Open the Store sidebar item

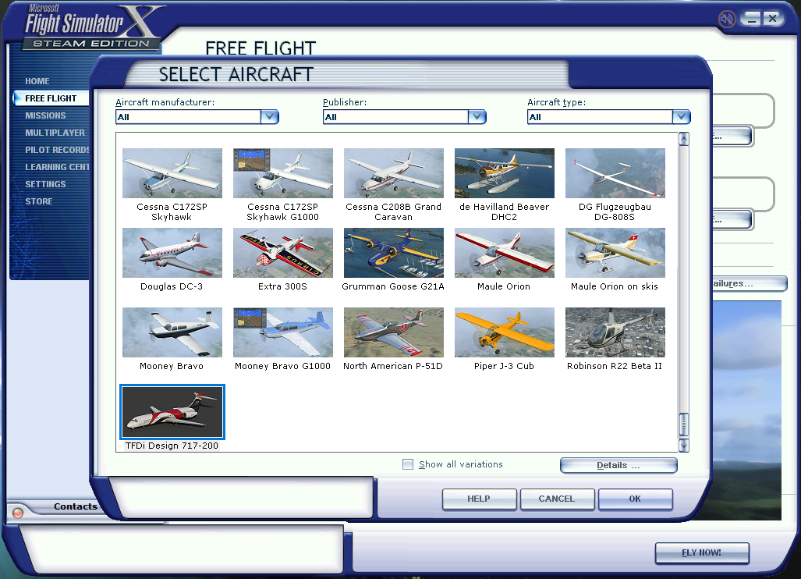[x=39, y=201]
